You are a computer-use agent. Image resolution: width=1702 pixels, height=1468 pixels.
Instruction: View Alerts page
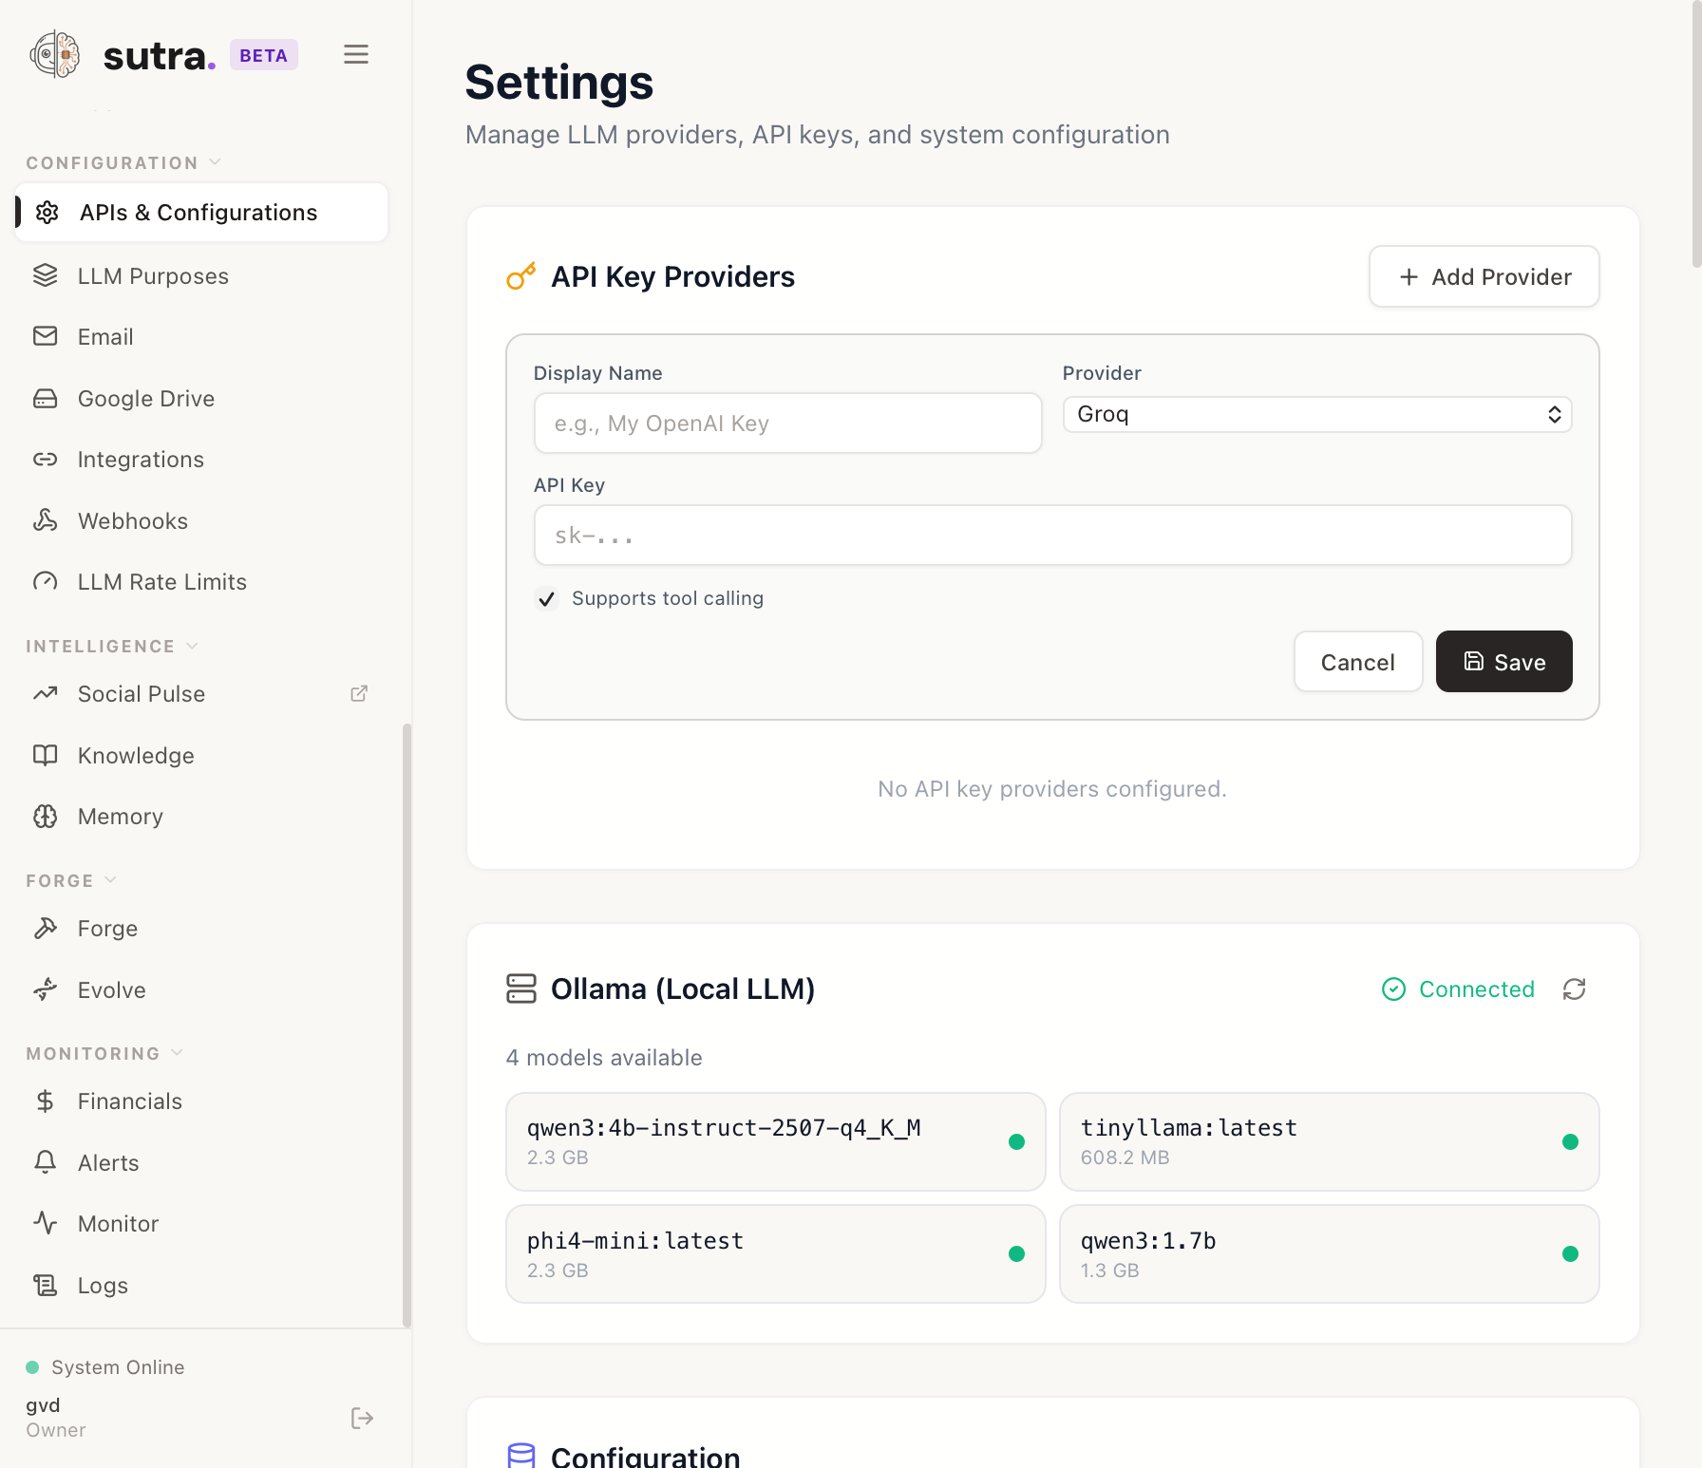(x=201, y=1162)
